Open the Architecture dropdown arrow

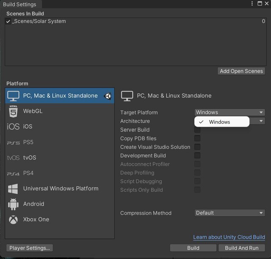tap(261, 121)
